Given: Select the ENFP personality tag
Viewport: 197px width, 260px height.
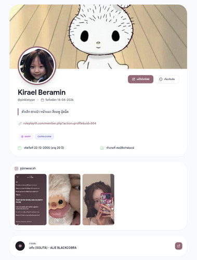Looking at the screenshot, I should coord(26,137).
